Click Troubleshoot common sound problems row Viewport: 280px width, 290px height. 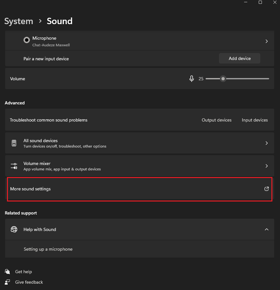click(x=48, y=120)
